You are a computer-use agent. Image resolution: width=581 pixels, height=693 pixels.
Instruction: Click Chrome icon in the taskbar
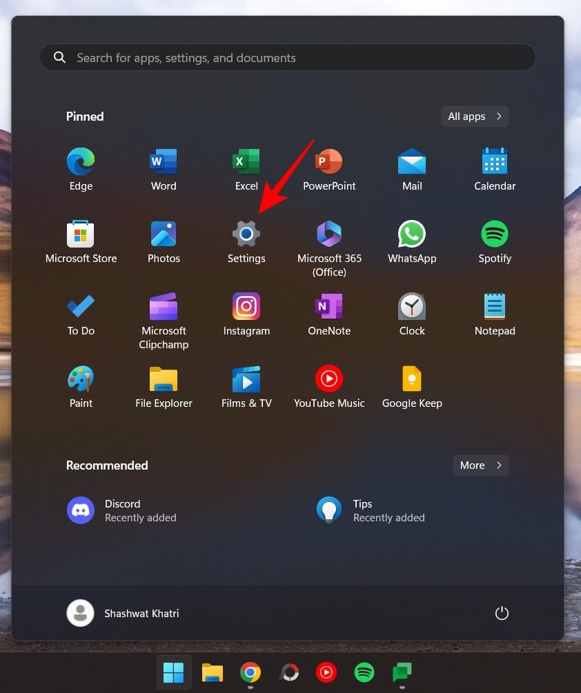(250, 672)
